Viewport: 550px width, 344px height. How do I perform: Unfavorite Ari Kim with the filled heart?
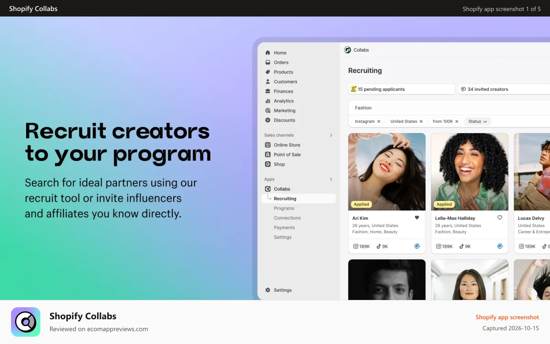click(x=417, y=218)
